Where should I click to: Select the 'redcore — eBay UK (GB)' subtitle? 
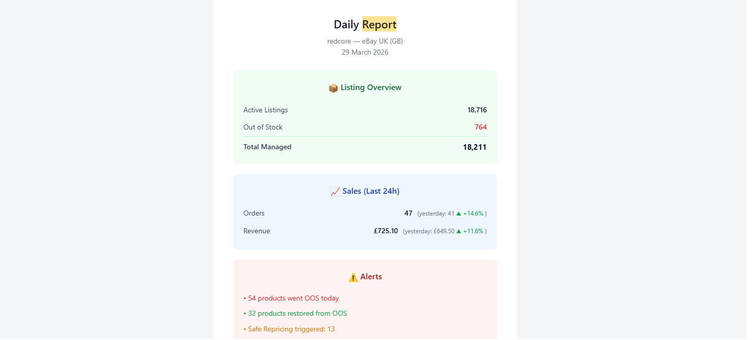[x=365, y=41]
